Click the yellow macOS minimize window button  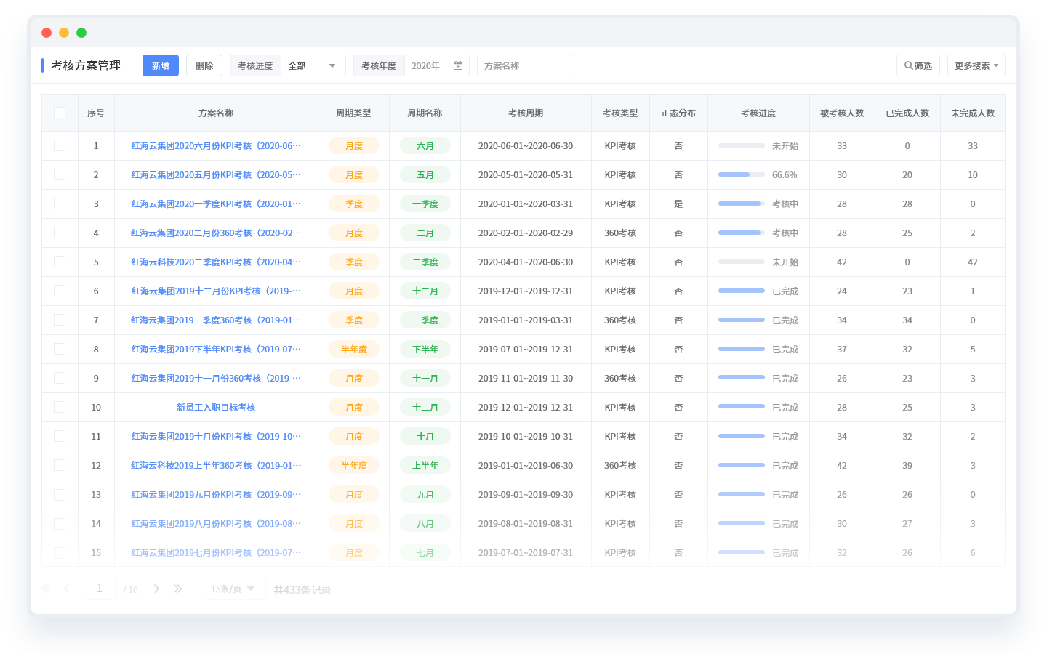pyautogui.click(x=64, y=33)
